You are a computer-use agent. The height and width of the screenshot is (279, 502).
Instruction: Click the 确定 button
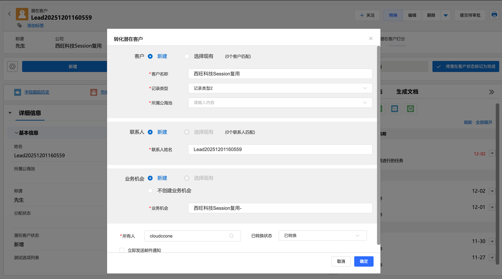point(364,261)
